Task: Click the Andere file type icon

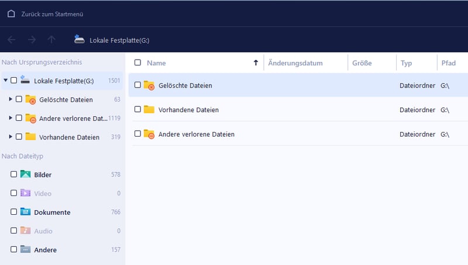Action: [x=25, y=249]
